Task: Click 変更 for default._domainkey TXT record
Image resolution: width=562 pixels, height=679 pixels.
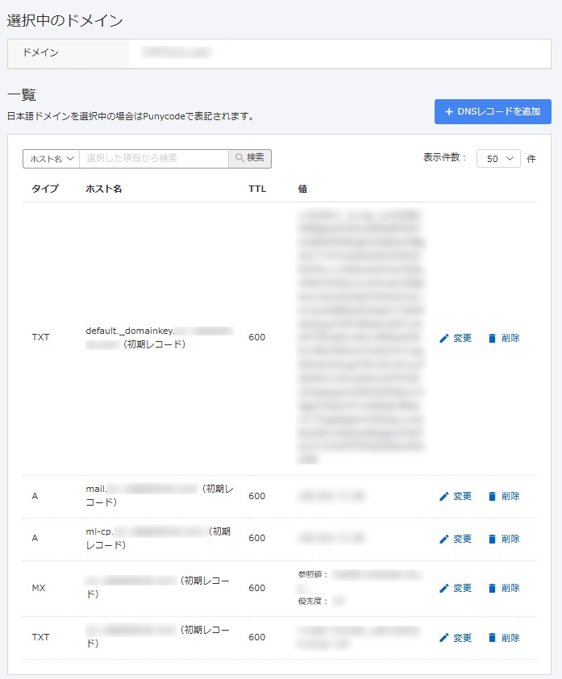Action: coord(456,338)
